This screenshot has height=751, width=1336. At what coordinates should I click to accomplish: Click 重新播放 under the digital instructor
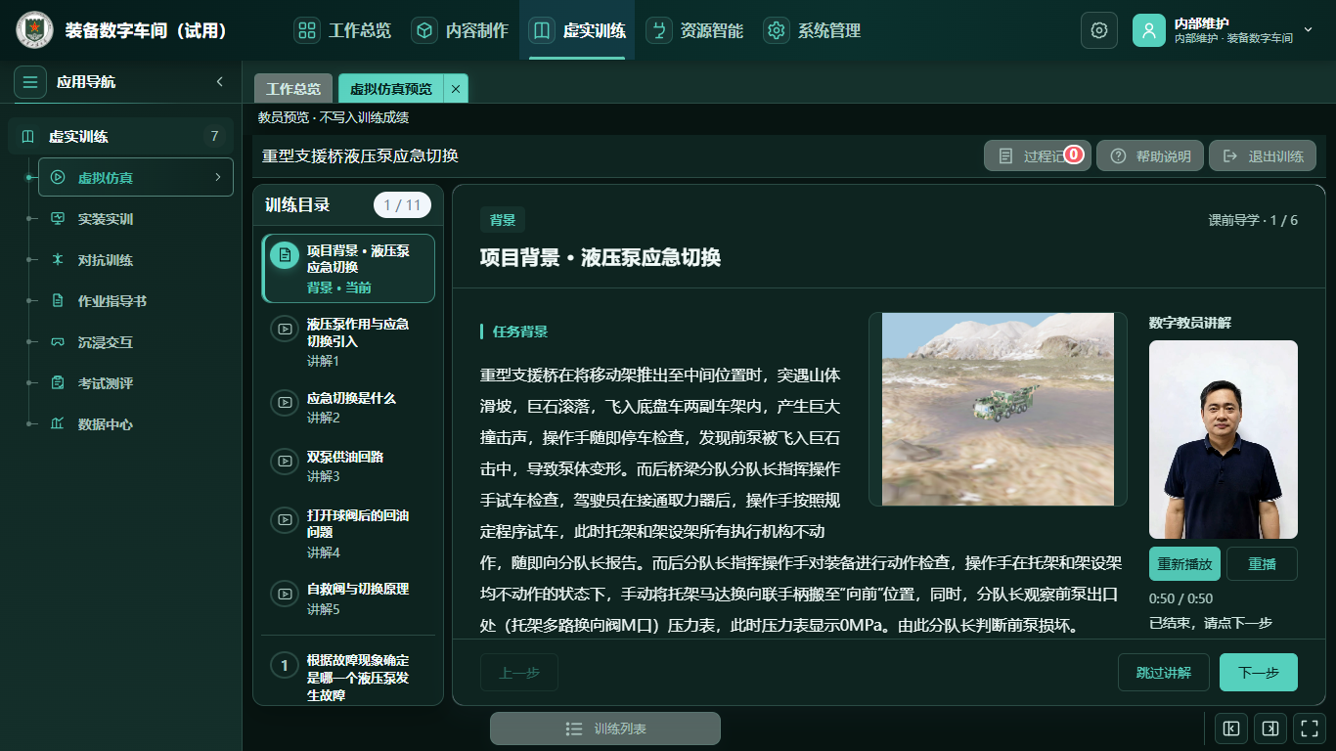[x=1184, y=564]
